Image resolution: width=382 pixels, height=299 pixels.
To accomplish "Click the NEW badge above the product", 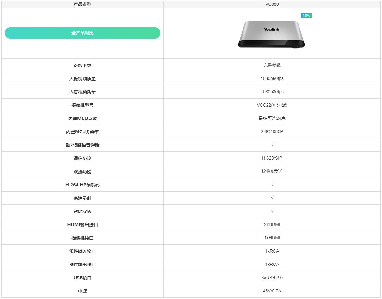I will tap(306, 15).
